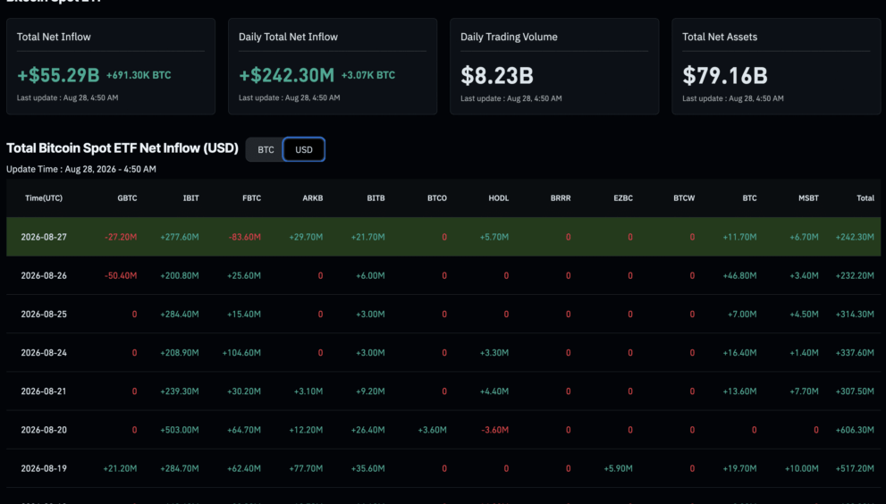Select the highlighted 2026-08-27 row
The width and height of the screenshot is (886, 504).
443,237
